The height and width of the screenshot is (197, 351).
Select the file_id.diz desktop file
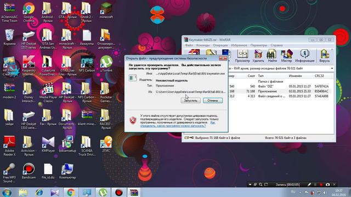click(x=48, y=171)
